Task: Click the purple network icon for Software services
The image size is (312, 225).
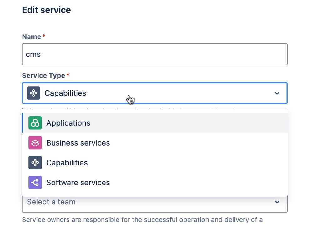Action: 35,183
